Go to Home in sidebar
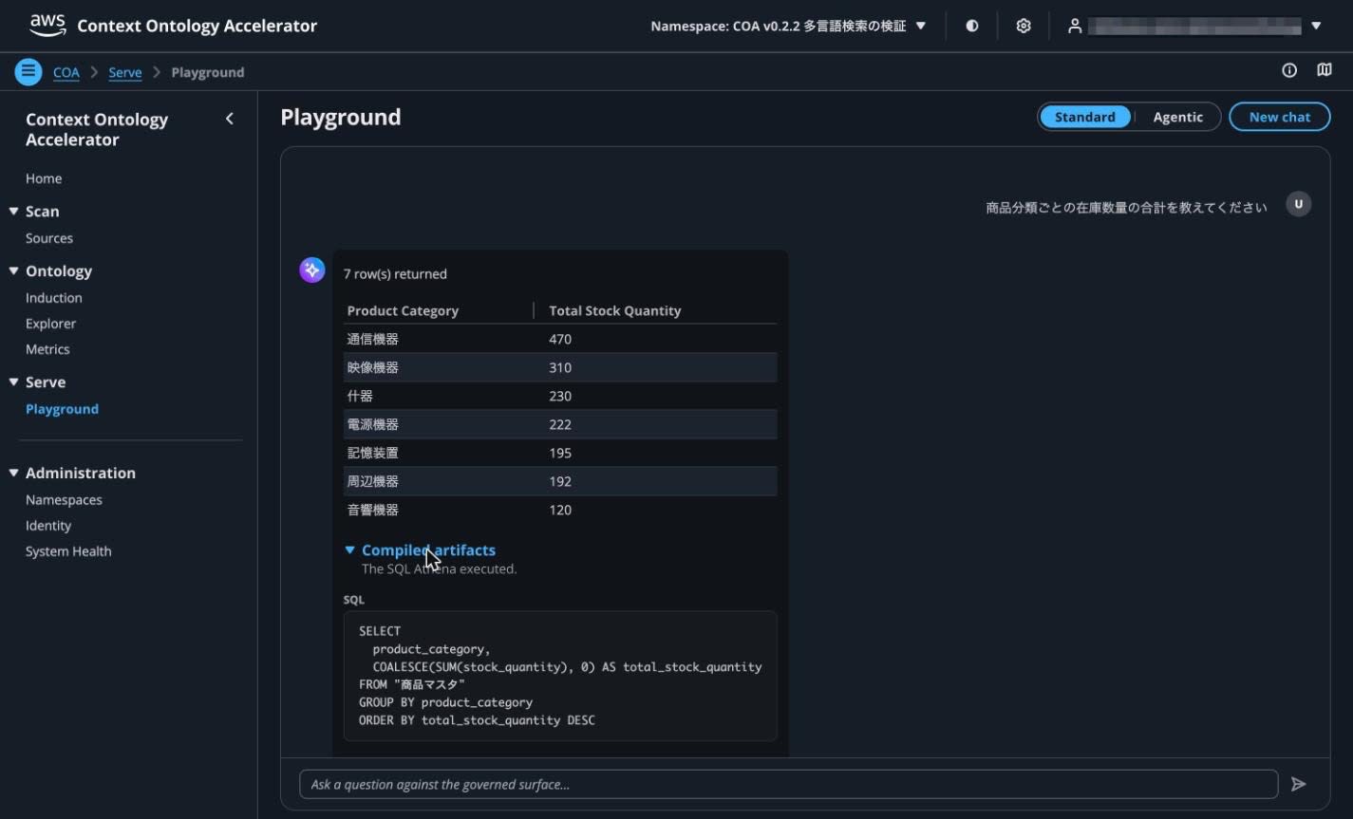Screen dimensions: 1353x819 (x=44, y=178)
